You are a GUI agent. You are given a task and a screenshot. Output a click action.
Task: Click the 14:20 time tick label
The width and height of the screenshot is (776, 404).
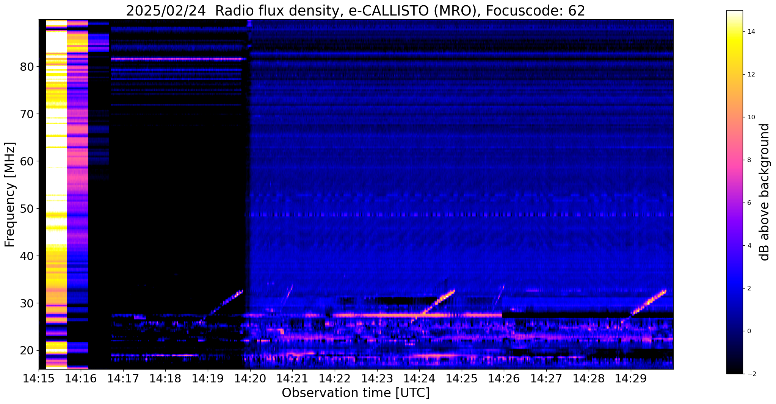pos(250,378)
